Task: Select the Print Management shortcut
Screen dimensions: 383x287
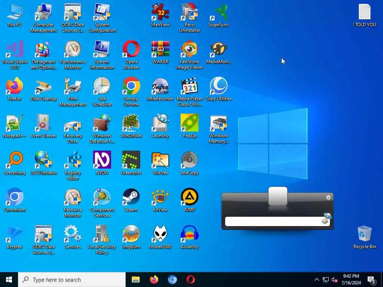Action: point(73,92)
